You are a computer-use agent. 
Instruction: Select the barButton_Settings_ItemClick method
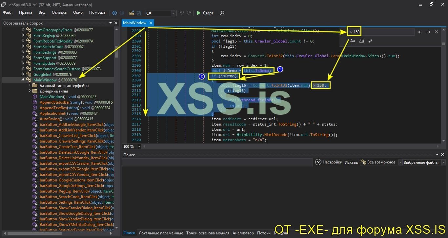(77, 202)
